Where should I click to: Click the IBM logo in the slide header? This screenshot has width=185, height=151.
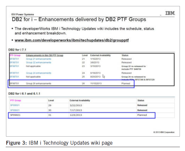tap(170, 13)
